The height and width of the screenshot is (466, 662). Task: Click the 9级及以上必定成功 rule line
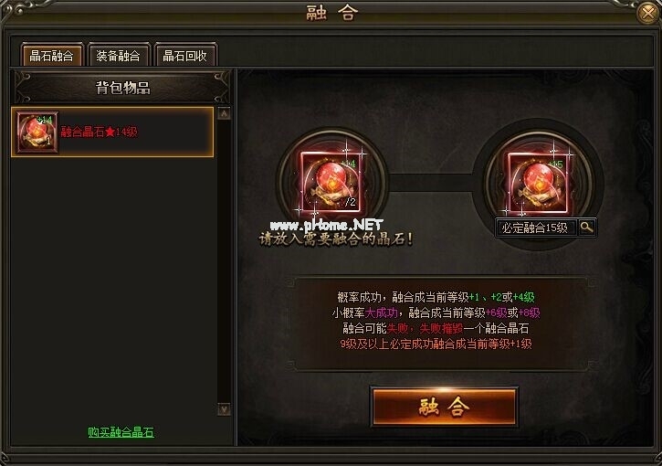coord(436,344)
